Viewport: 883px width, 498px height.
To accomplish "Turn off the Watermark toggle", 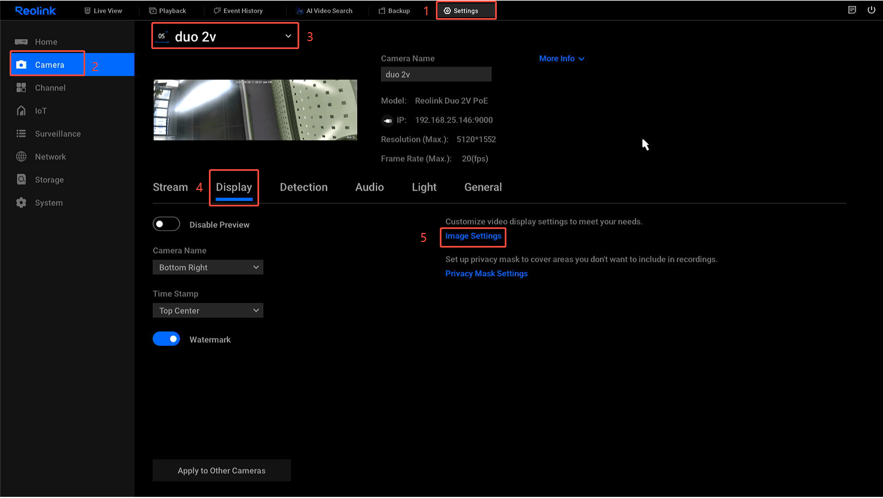I will (166, 339).
